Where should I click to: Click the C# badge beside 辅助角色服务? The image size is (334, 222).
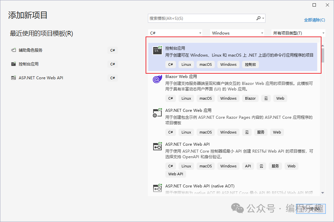pos(113,50)
